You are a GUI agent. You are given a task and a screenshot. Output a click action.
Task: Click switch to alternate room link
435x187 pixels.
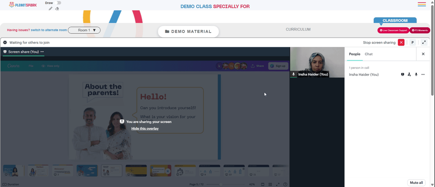pyautogui.click(x=49, y=30)
